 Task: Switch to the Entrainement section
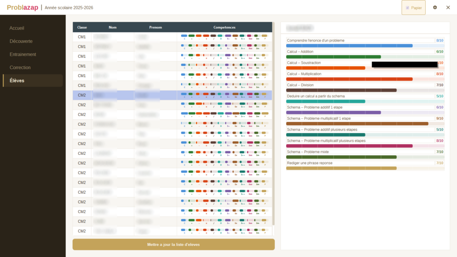coord(23,54)
